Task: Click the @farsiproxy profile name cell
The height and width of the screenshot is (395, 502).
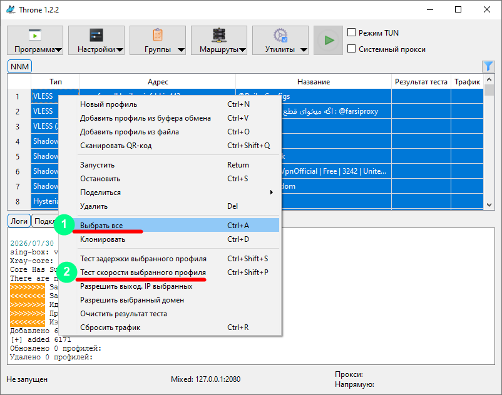Action: coord(336,111)
